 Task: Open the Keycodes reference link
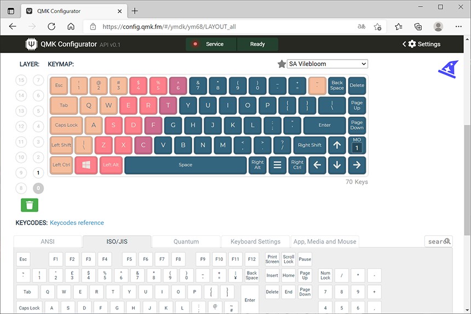[x=77, y=223]
